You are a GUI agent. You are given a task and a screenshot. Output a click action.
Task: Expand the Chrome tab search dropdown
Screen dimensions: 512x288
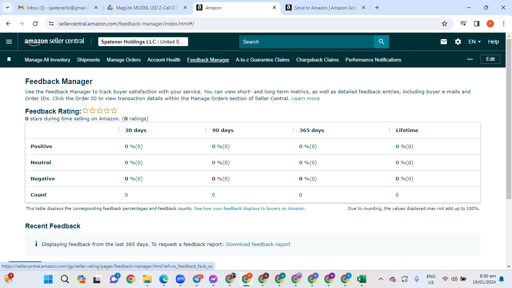(7, 7)
